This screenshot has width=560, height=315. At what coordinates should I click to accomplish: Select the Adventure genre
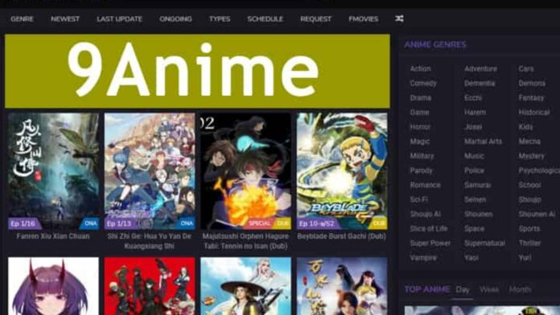click(x=480, y=68)
